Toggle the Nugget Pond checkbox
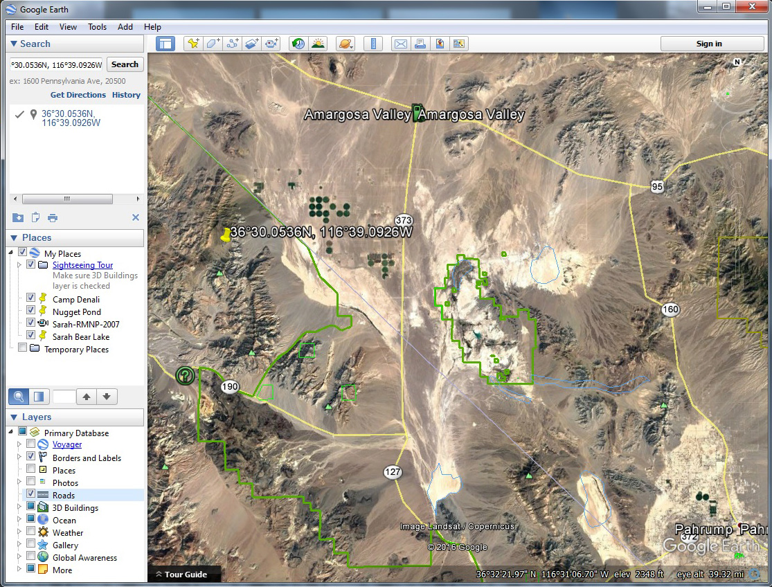Screen dimensions: 772x587 [x=30, y=310]
